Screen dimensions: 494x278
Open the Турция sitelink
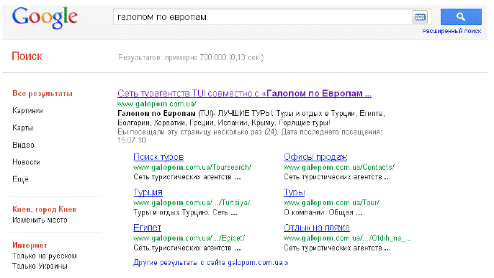point(148,192)
